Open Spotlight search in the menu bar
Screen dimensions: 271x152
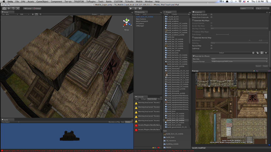[x=267, y=1]
